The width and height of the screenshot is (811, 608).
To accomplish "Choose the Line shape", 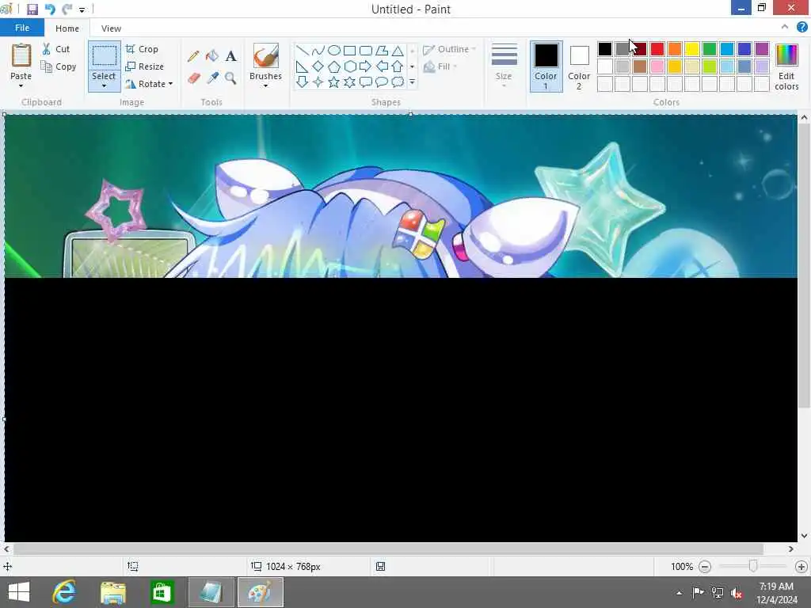I will 303,51.
